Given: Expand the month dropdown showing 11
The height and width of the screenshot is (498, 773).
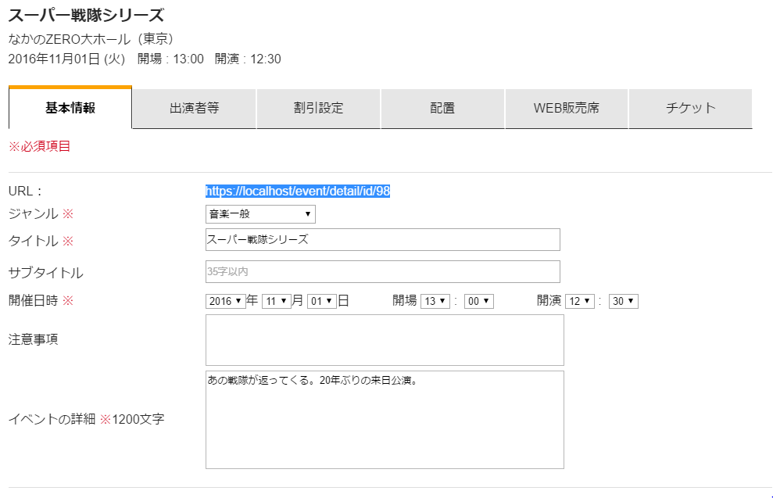Looking at the screenshot, I should coord(273,300).
